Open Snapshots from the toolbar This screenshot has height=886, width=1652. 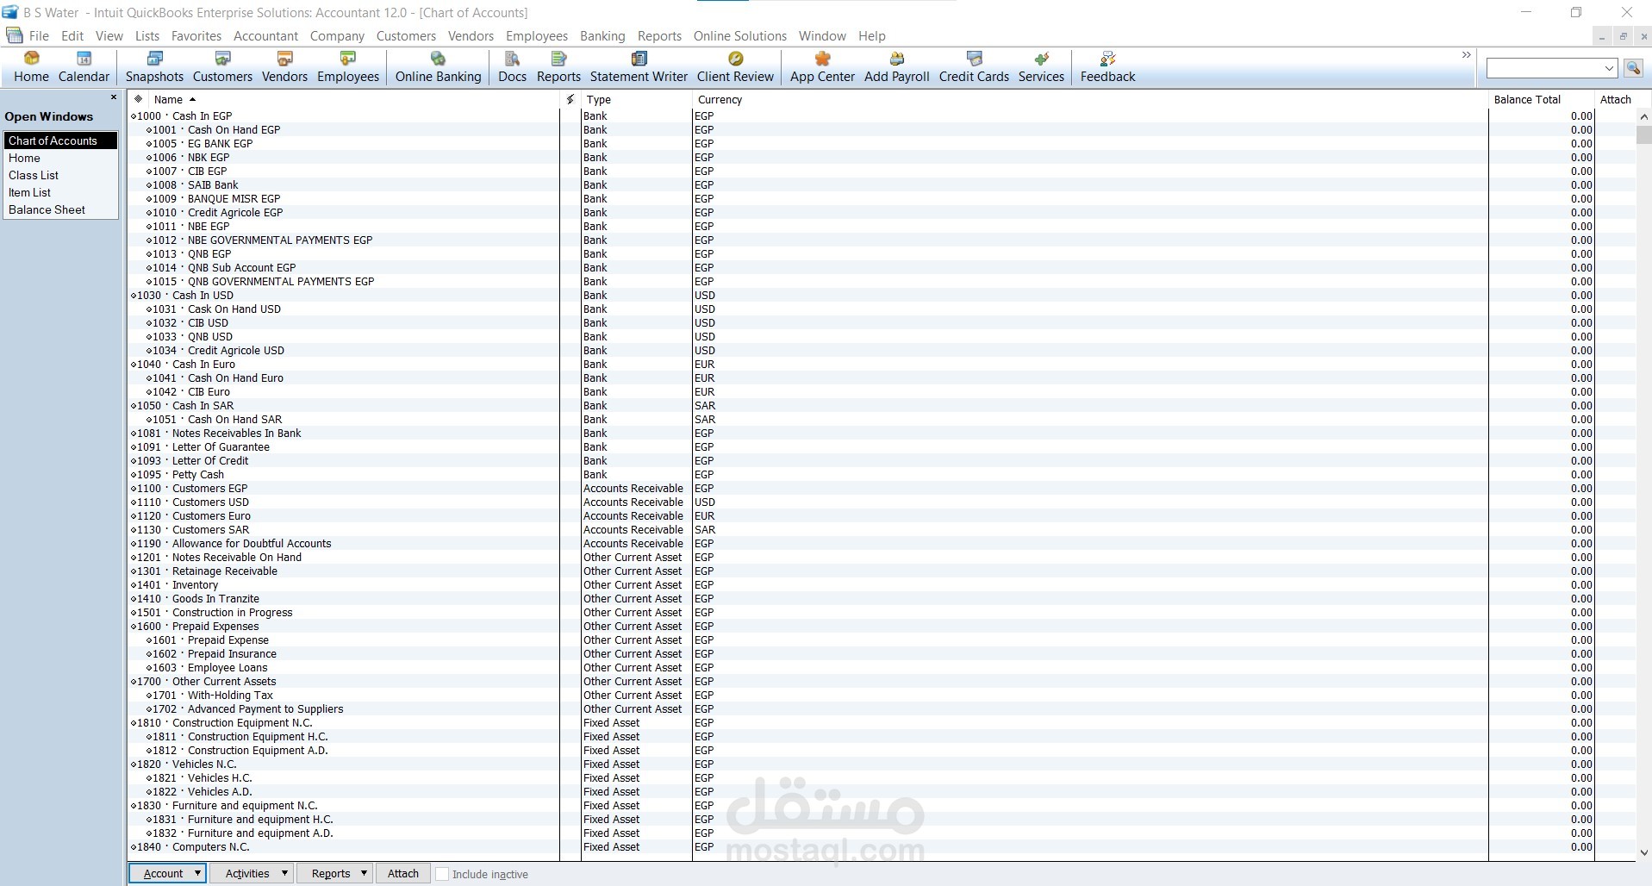[154, 67]
